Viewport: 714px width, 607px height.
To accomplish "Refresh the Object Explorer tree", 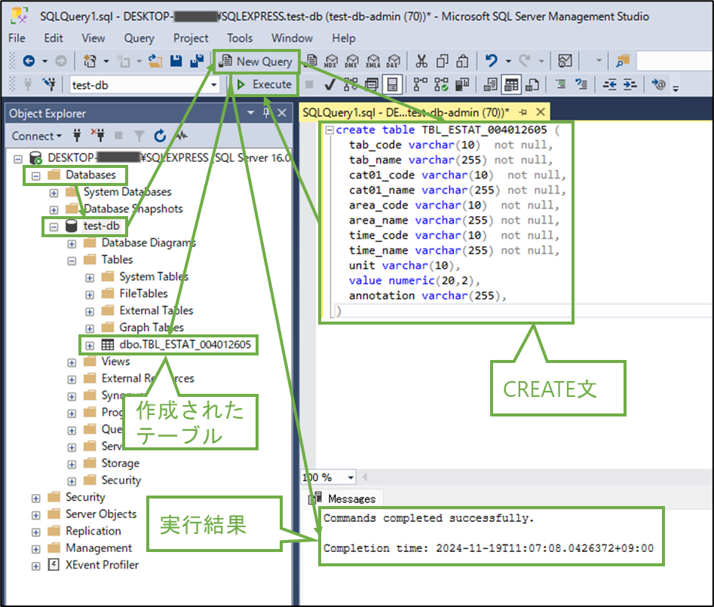I will (x=160, y=136).
